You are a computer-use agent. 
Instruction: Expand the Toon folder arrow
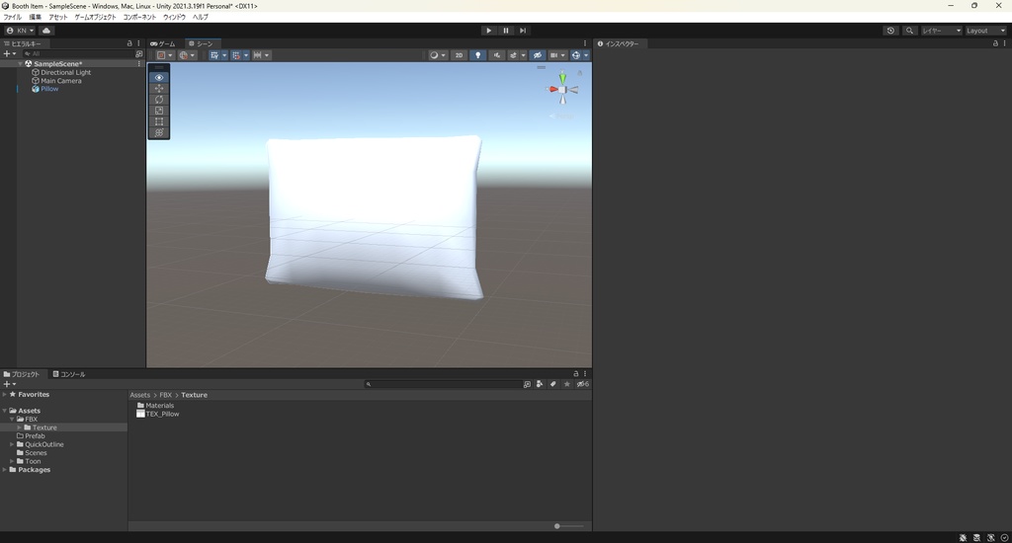[x=12, y=461]
